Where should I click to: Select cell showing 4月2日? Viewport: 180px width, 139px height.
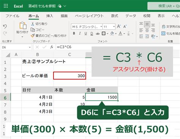coord(38,104)
